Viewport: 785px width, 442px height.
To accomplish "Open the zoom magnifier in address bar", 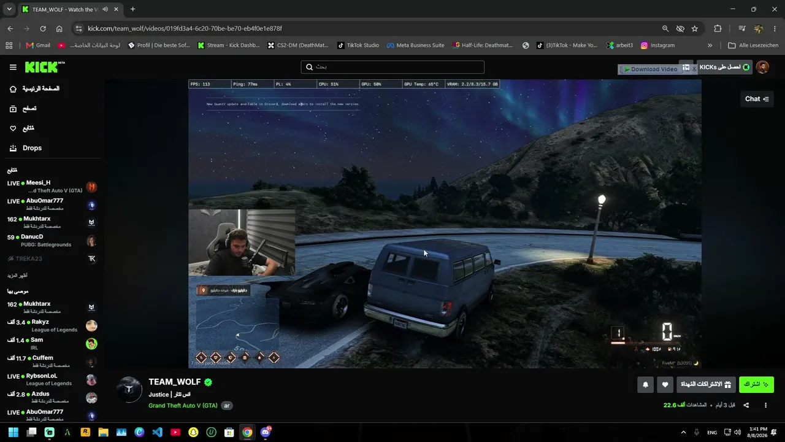I will (x=665, y=28).
